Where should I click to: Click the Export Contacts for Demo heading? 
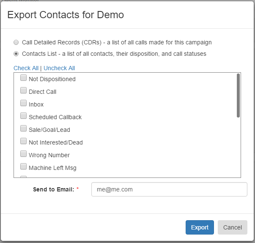(x=66, y=15)
